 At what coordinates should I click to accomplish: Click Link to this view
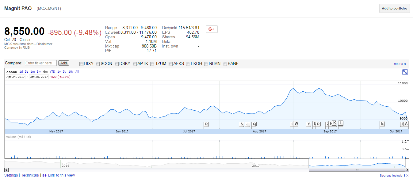click(61, 175)
